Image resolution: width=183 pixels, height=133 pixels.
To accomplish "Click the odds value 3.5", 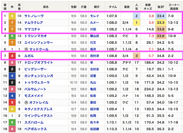I will click(151, 23).
